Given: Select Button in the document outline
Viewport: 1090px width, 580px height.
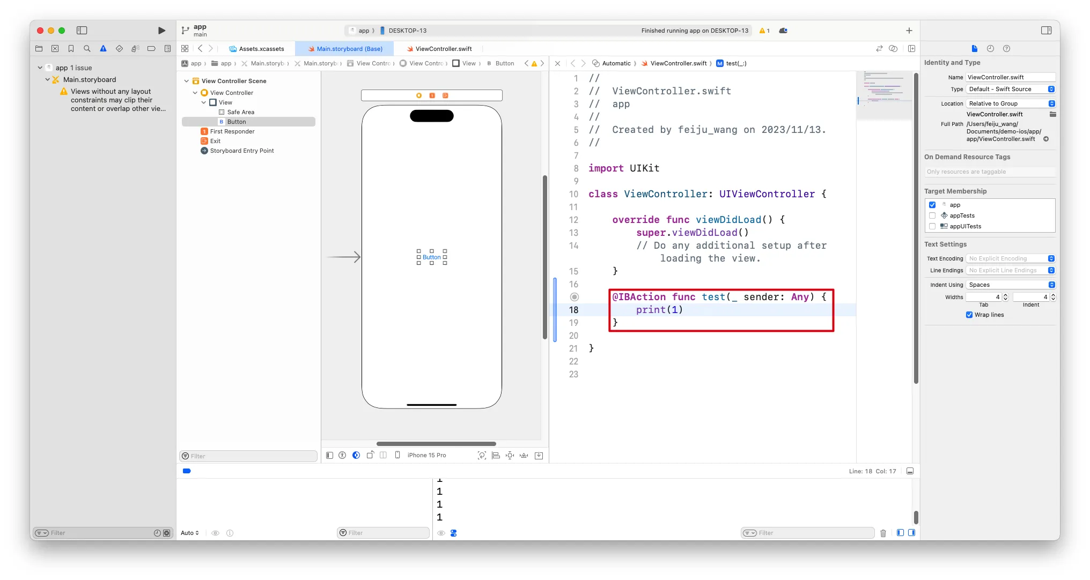Looking at the screenshot, I should 237,122.
